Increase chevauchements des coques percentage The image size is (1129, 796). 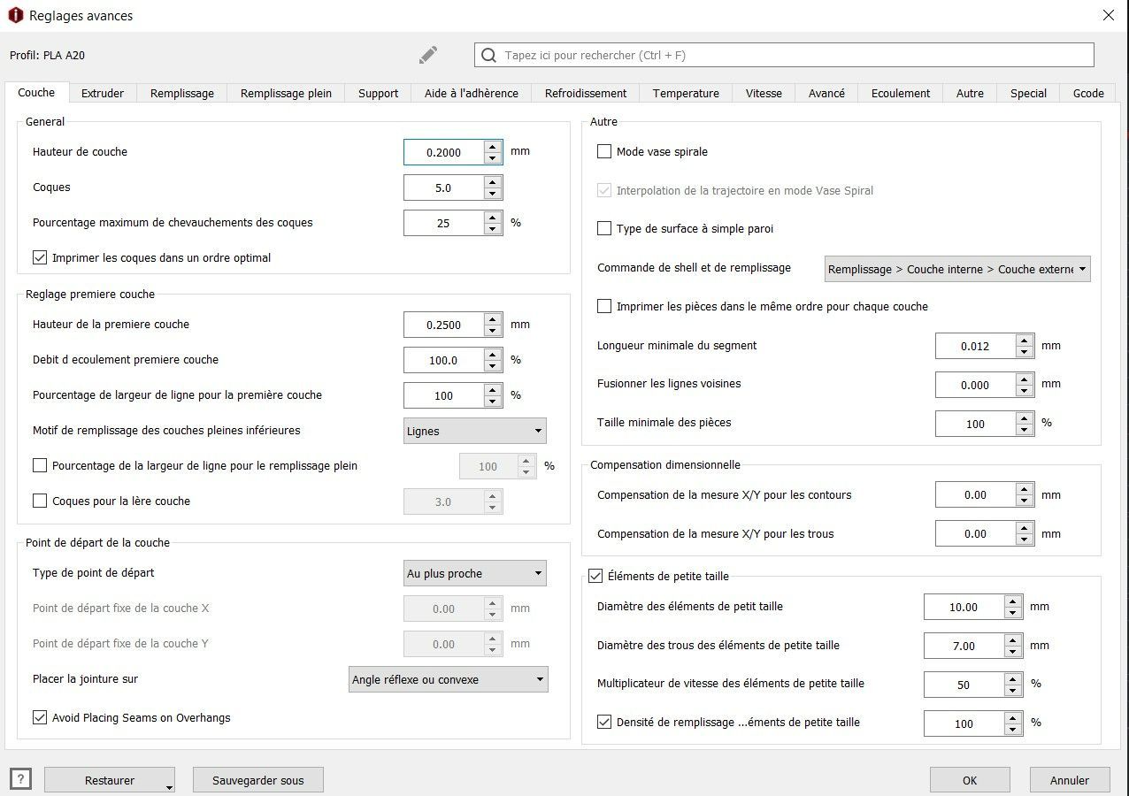[493, 217]
